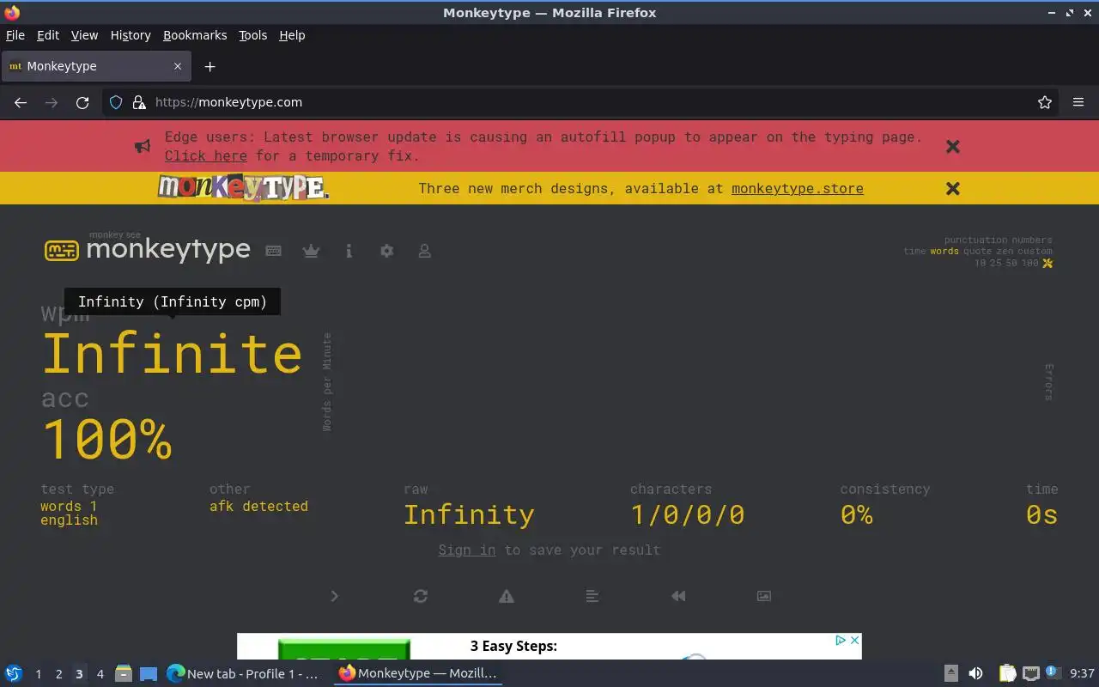Toggle numbers mode option
1099x687 pixels.
pos(1032,240)
